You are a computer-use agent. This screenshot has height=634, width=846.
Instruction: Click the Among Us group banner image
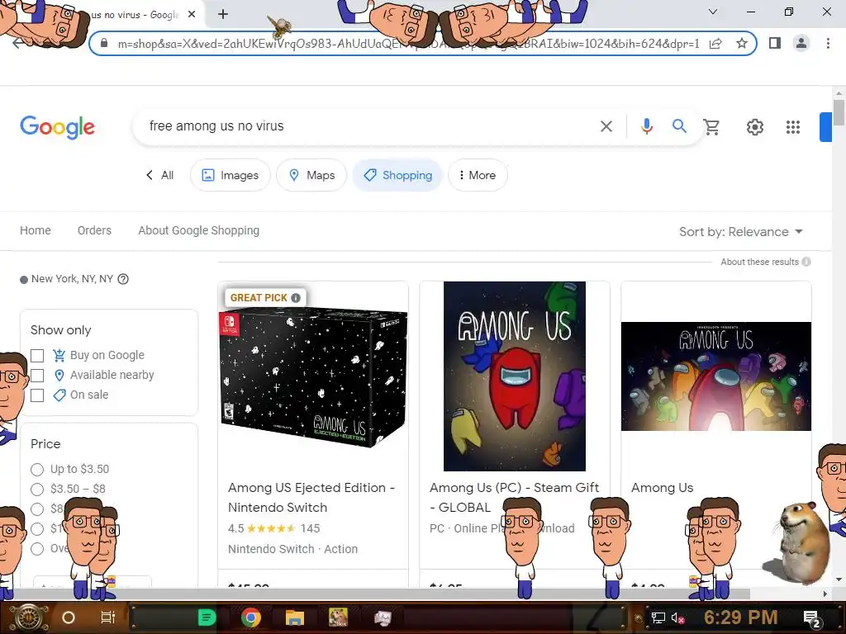pos(716,376)
